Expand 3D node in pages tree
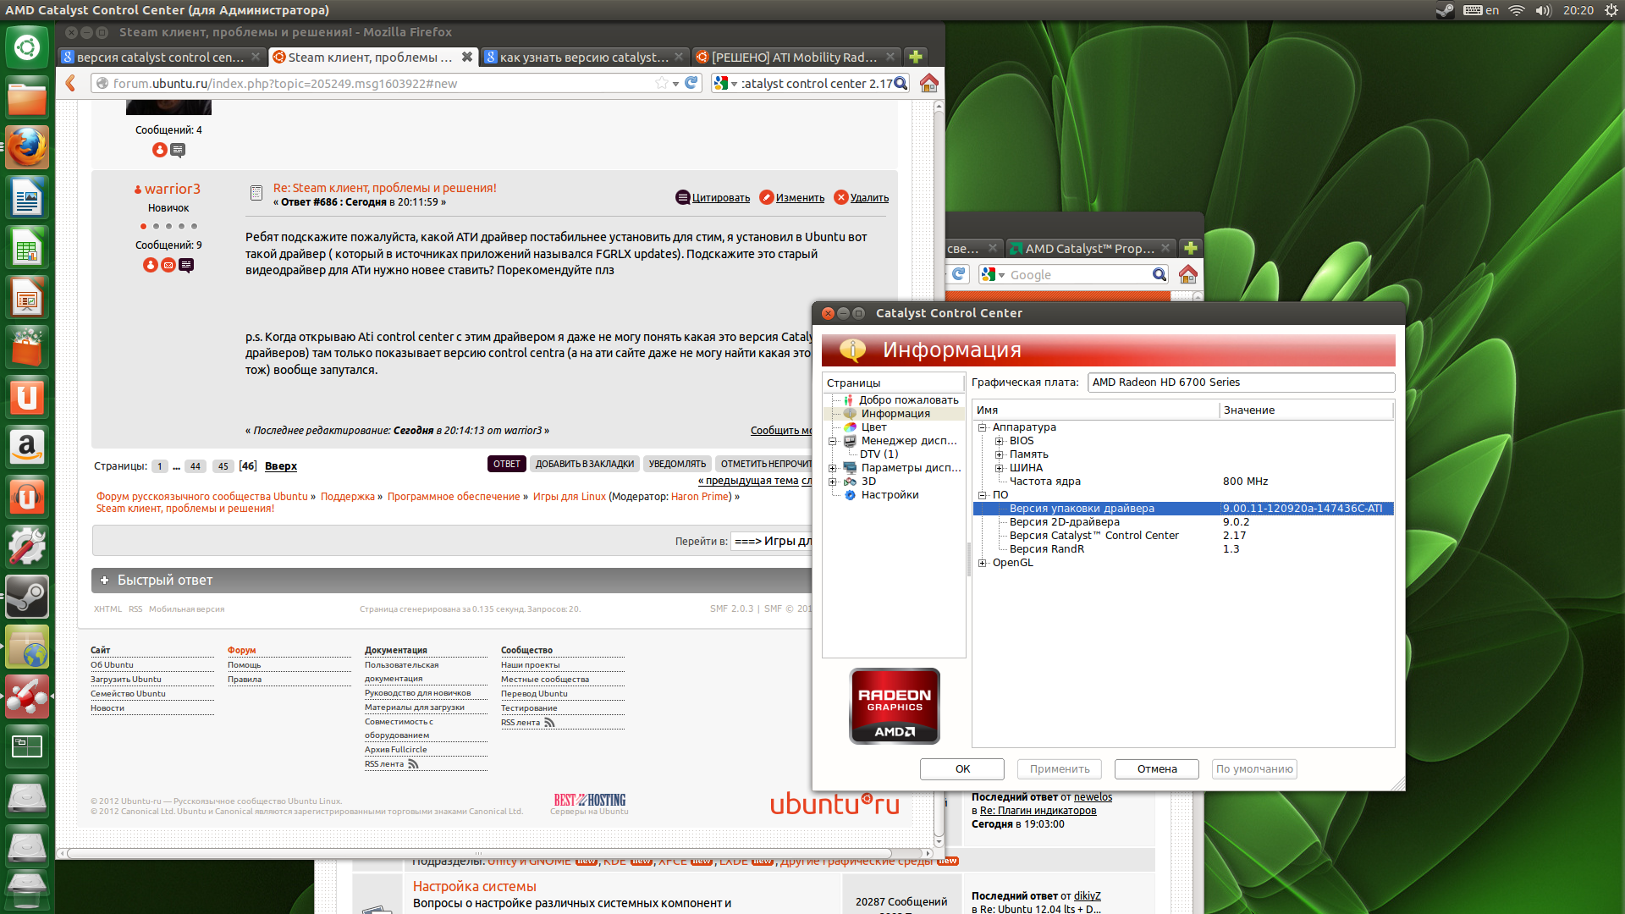Viewport: 1625px width, 914px height. coord(833,482)
